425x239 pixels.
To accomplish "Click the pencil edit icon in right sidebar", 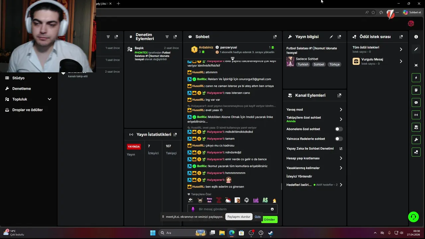I will pos(416,49).
